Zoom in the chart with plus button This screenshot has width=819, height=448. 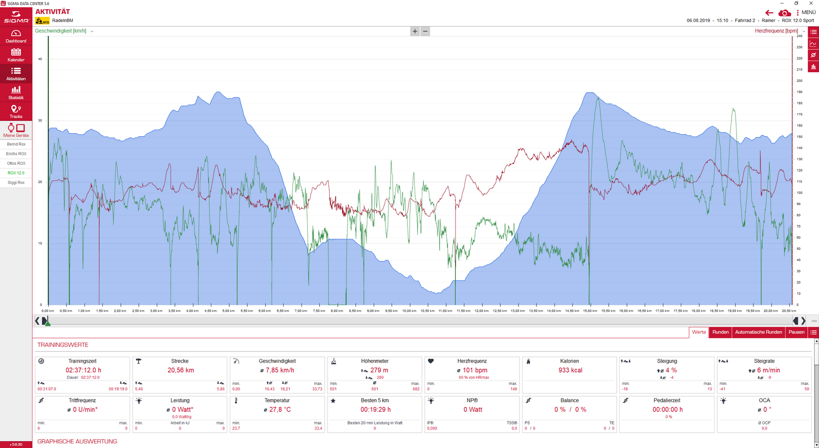[415, 31]
